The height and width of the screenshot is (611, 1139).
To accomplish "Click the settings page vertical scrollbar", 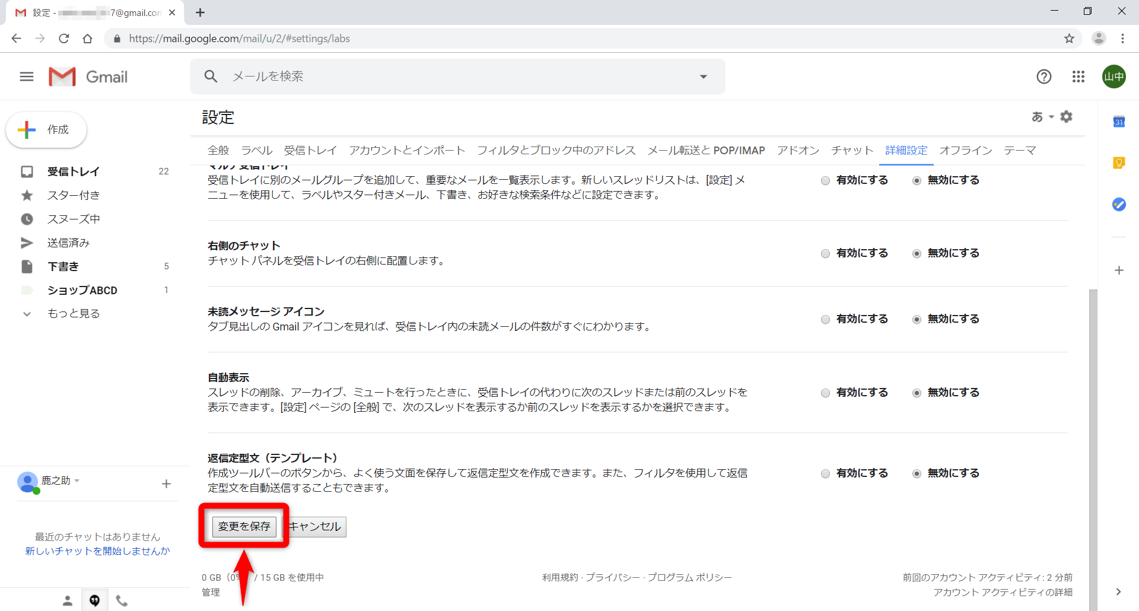I will 1093,450.
